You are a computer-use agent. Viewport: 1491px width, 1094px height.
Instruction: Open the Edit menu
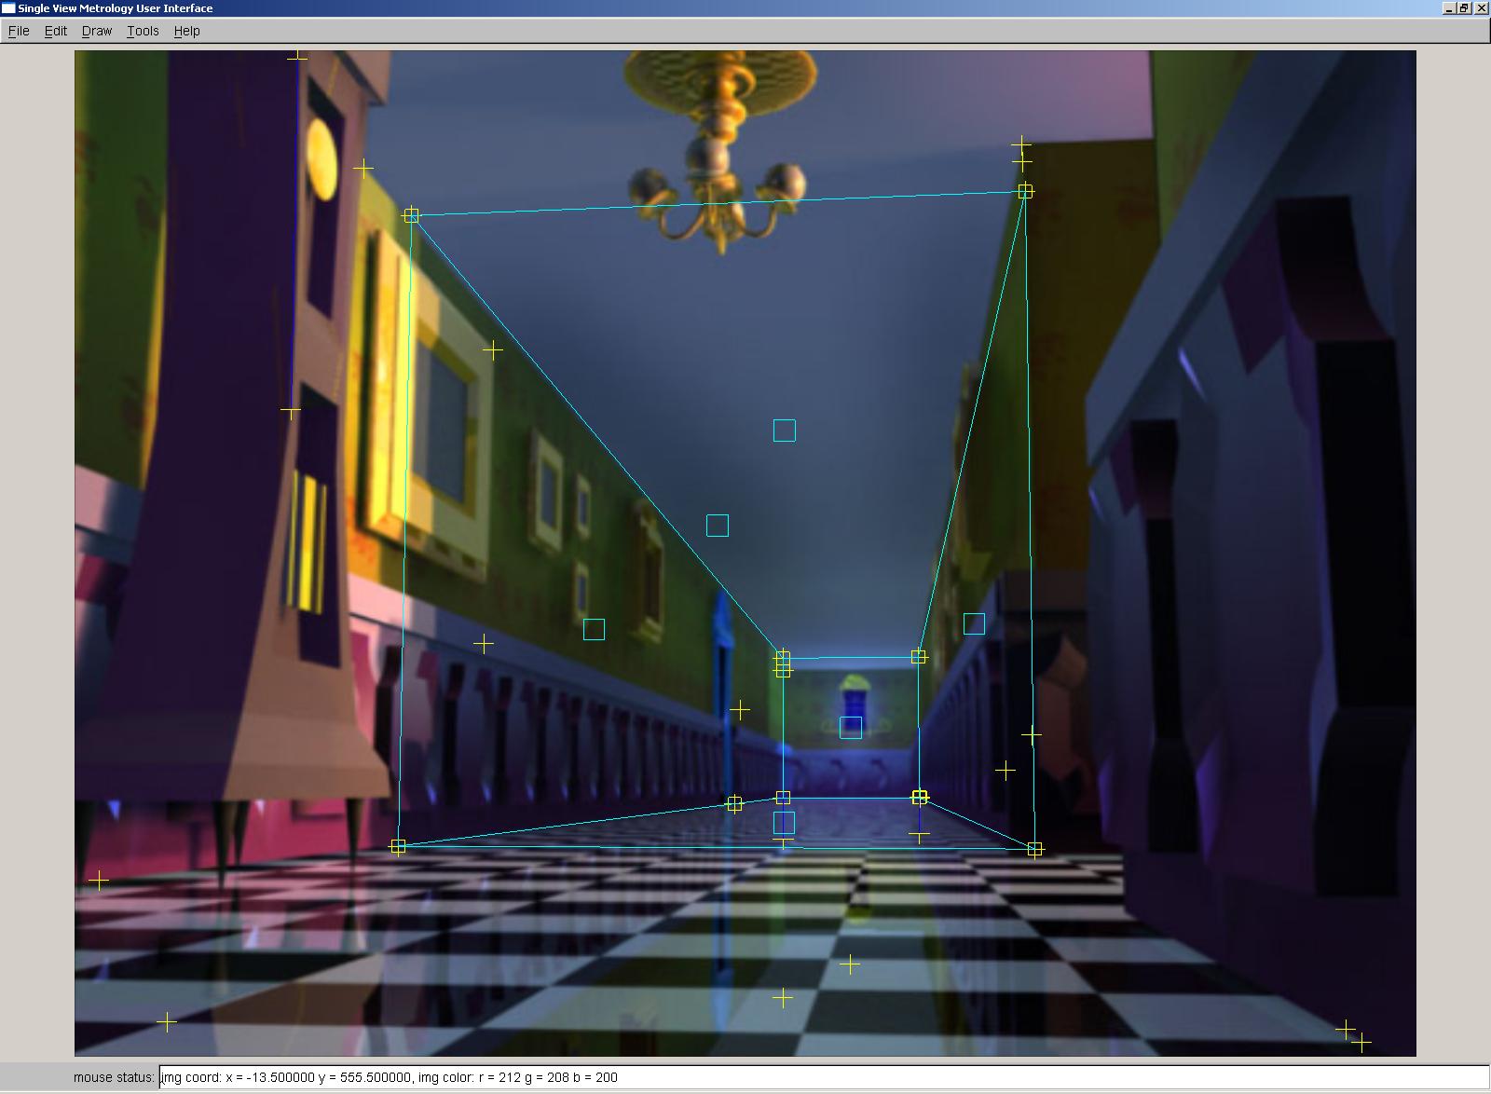pos(56,31)
